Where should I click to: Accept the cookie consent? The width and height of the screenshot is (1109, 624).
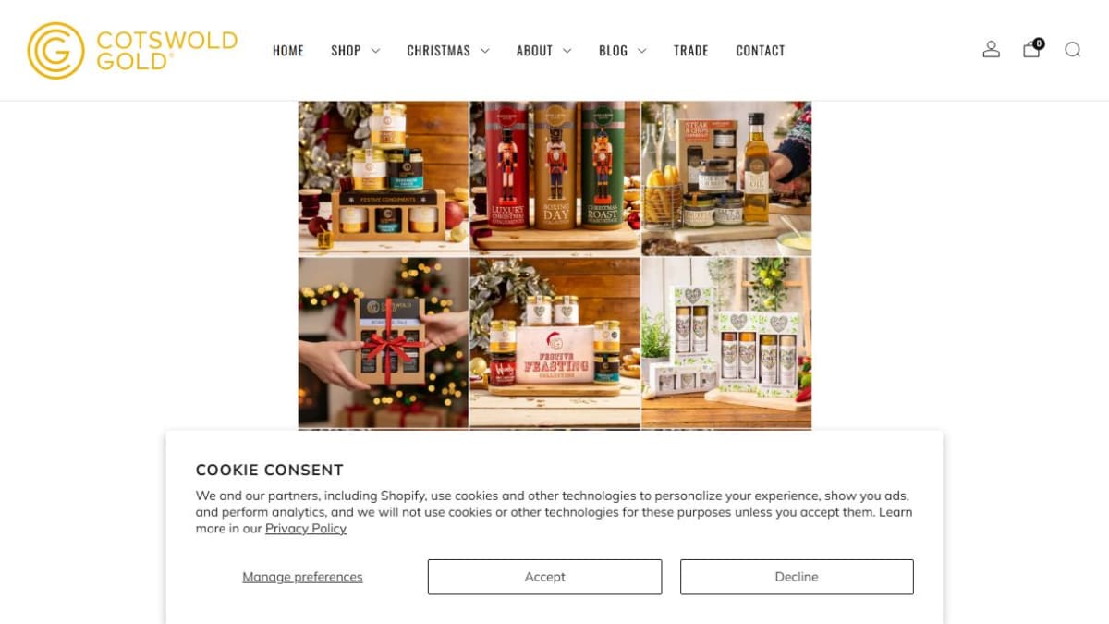[544, 577]
